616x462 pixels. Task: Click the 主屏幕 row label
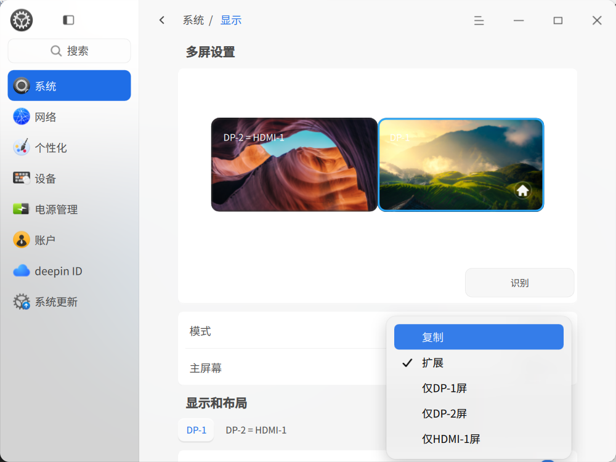[206, 368]
